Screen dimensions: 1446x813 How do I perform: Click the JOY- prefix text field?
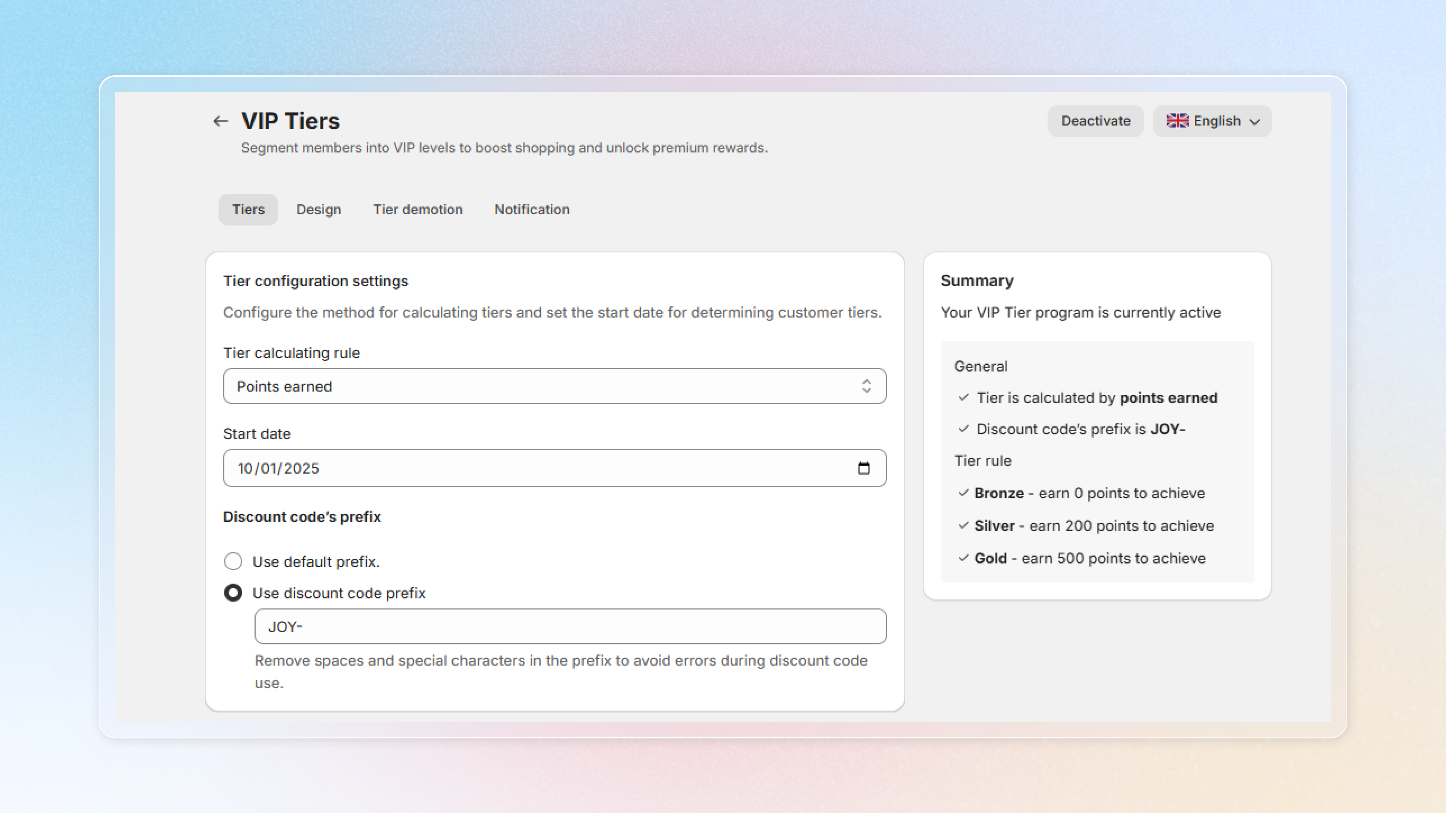(x=570, y=626)
